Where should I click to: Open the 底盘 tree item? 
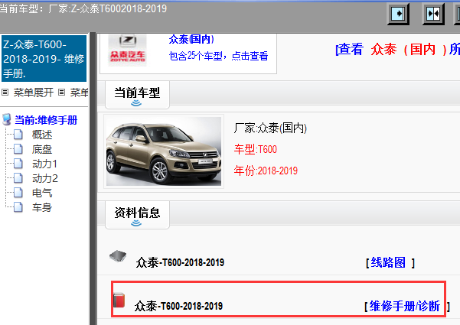point(42,149)
